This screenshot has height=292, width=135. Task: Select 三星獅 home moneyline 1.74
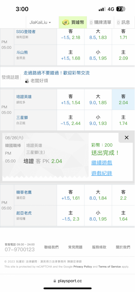(x=123, y=120)
